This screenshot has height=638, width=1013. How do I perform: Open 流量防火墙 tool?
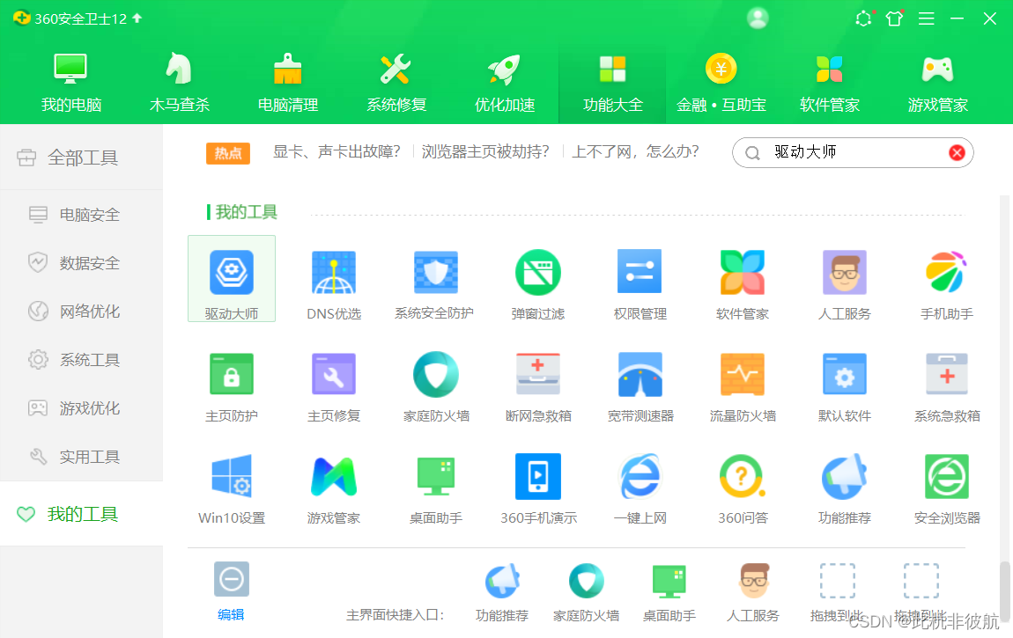coord(743,387)
